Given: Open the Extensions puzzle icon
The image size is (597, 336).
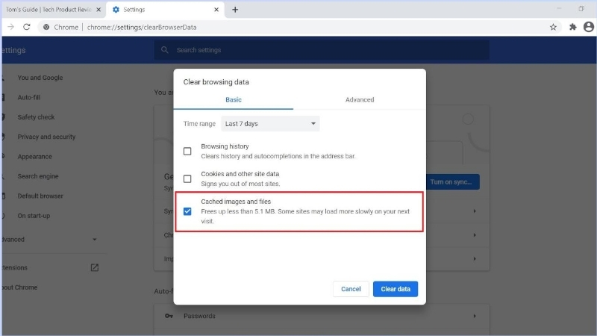Looking at the screenshot, I should [572, 27].
